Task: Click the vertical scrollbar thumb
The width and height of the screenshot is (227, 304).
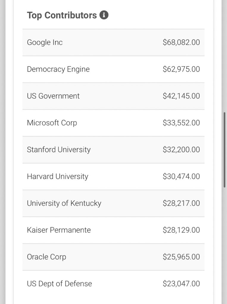Action: [x=225, y=150]
